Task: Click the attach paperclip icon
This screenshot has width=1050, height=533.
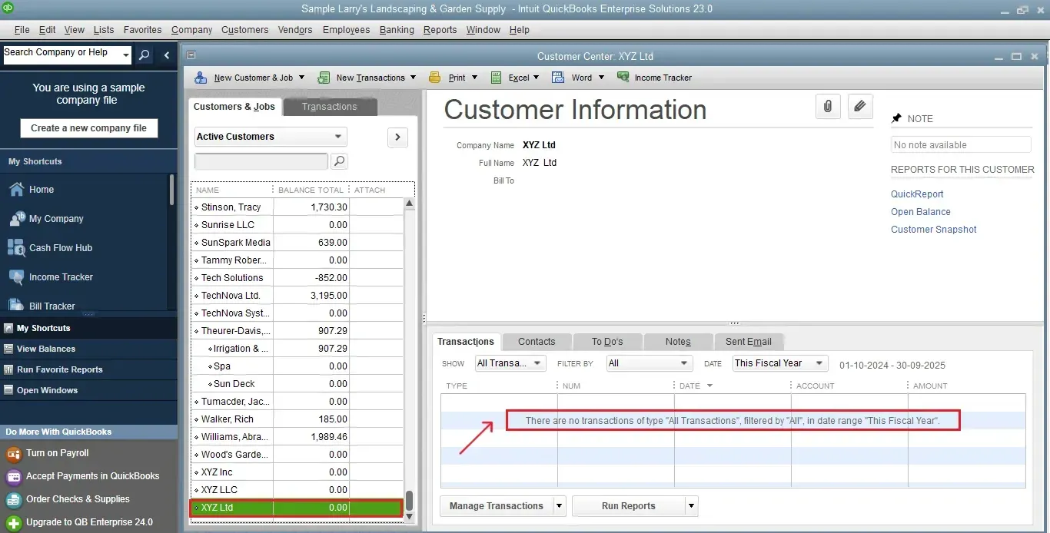Action: pos(827,107)
